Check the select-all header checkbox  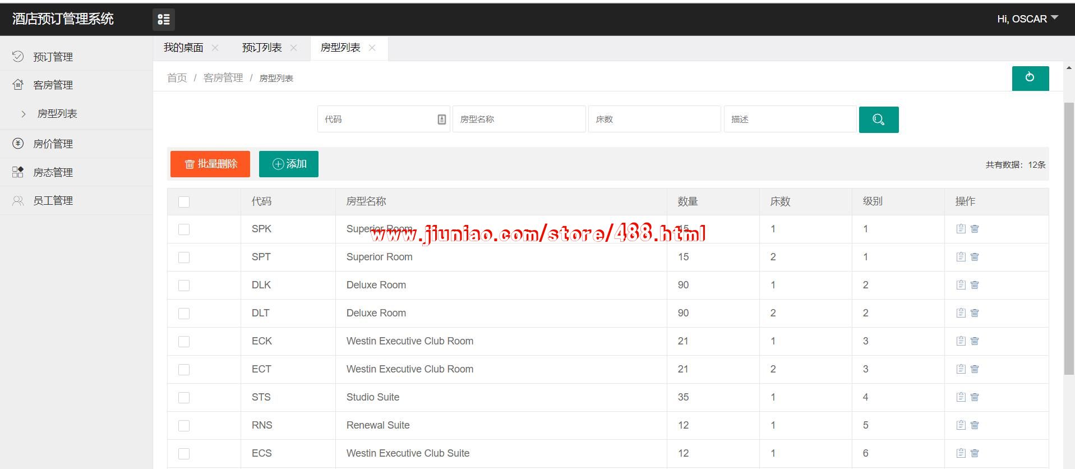coord(184,202)
